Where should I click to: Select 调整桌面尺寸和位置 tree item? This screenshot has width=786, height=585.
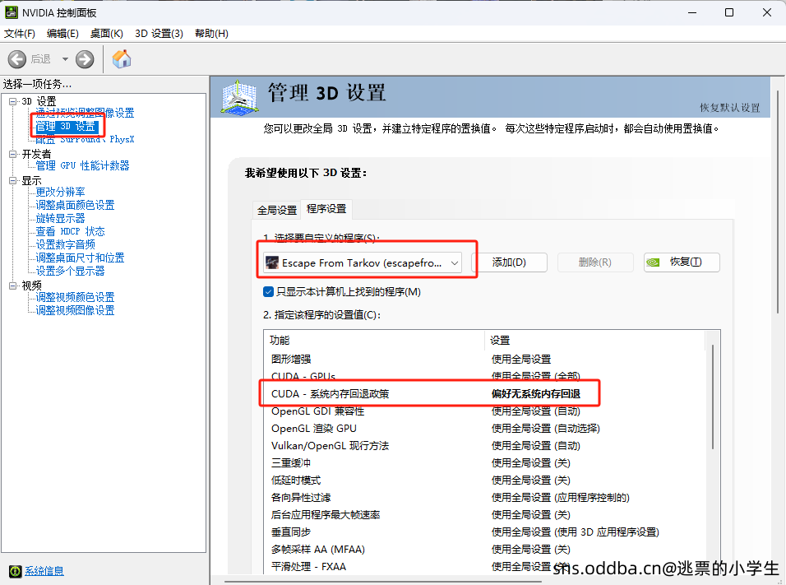pyautogui.click(x=80, y=258)
